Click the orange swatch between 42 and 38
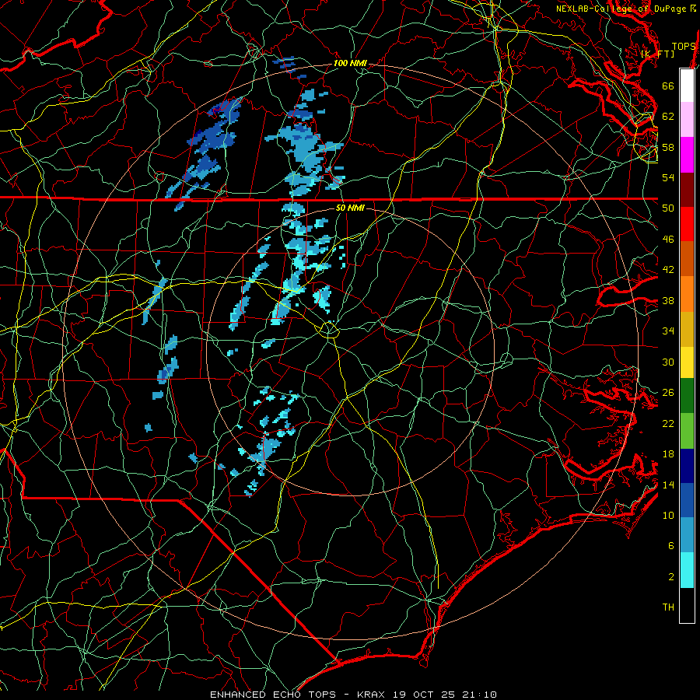 pyautogui.click(x=687, y=294)
